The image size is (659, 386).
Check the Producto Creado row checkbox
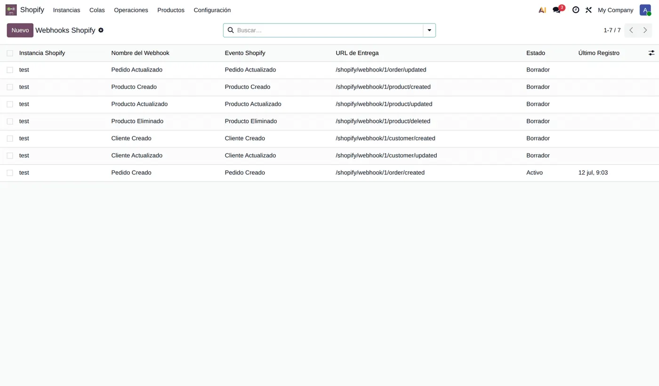(10, 87)
